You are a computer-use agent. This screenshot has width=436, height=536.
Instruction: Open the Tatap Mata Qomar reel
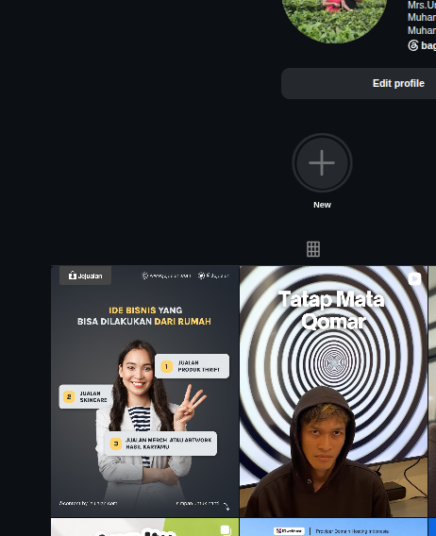coord(333,391)
